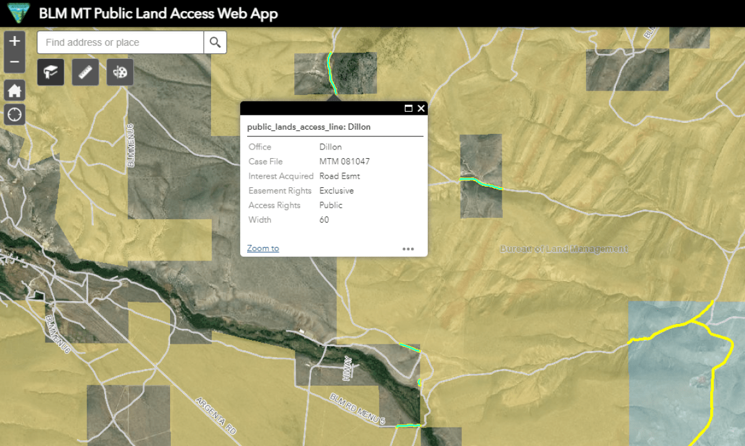Select the green easement line at map top
The height and width of the screenshot is (446, 745).
click(330, 68)
